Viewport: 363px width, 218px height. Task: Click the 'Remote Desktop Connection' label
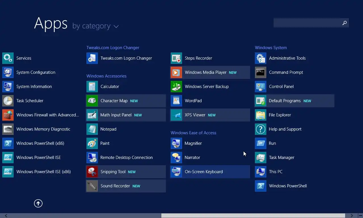coord(126,158)
